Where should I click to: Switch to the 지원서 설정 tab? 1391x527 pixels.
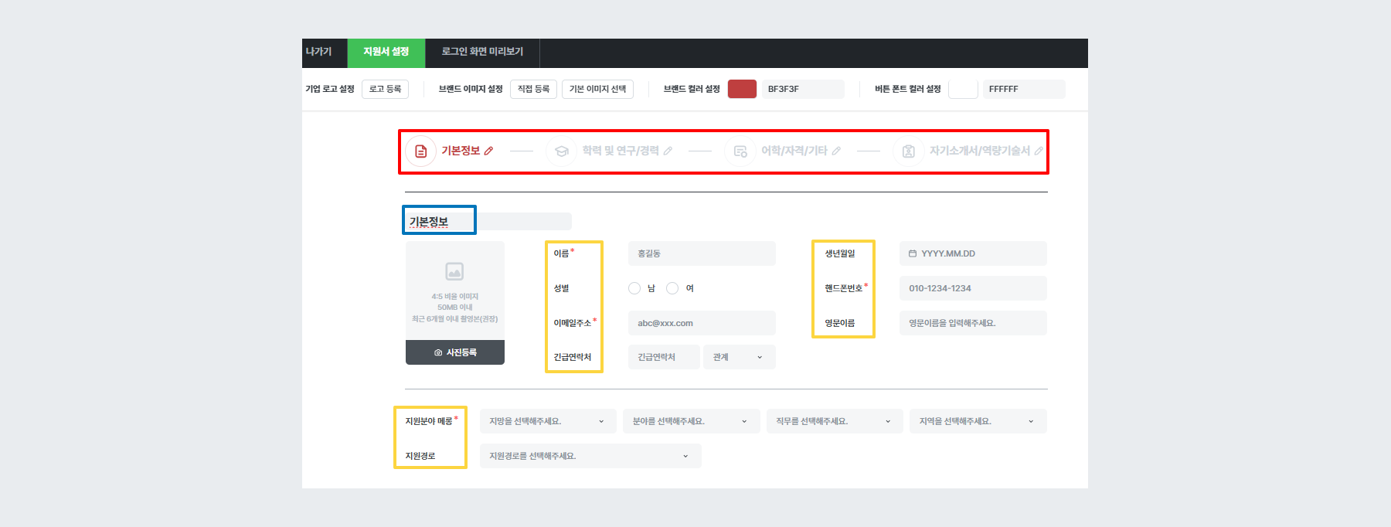386,52
